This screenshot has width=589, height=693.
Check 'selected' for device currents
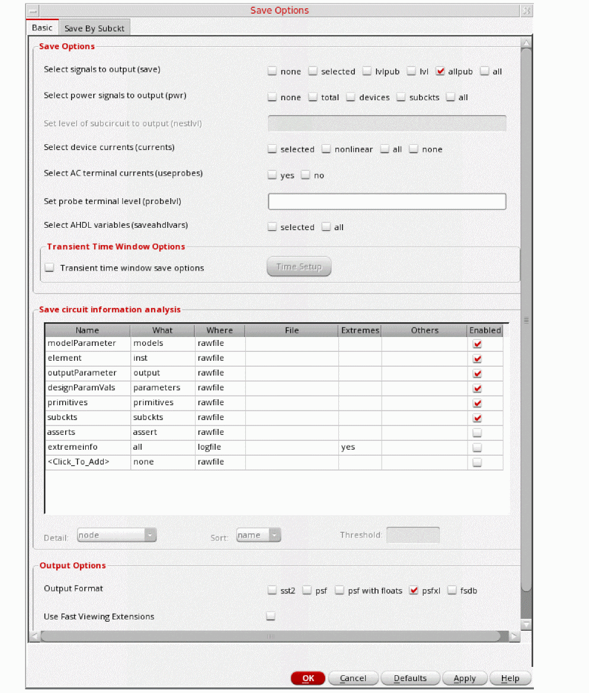click(x=272, y=149)
